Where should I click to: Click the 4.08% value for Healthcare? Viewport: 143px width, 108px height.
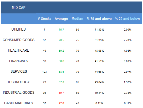point(127,51)
